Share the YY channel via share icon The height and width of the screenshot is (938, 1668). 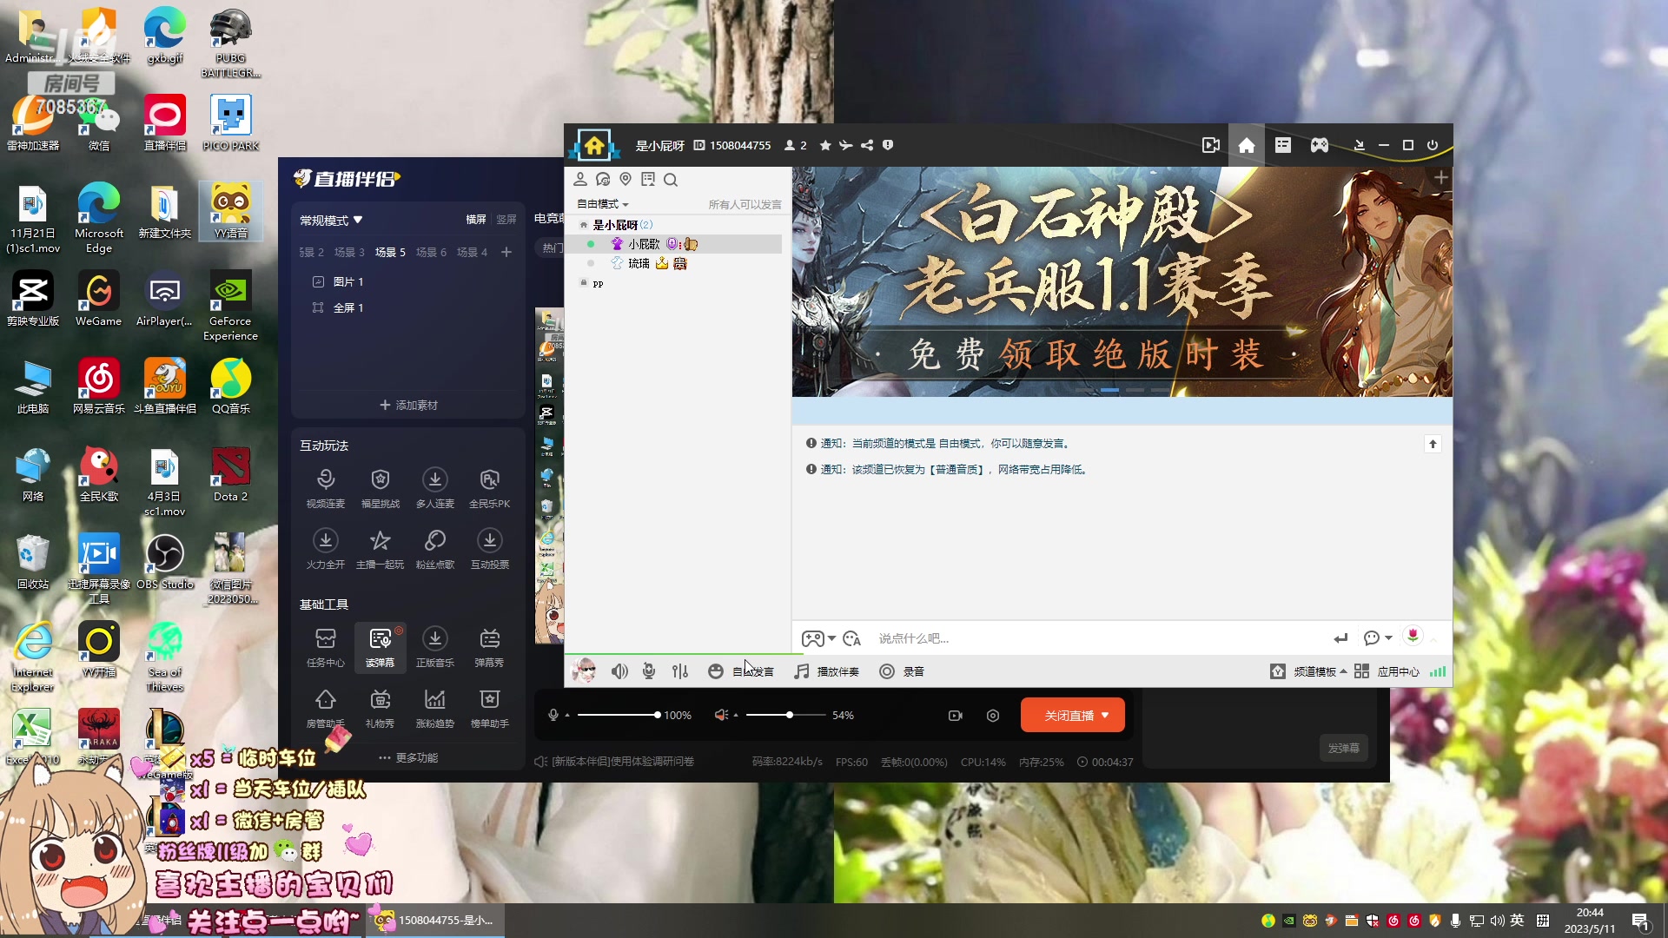pos(867,145)
